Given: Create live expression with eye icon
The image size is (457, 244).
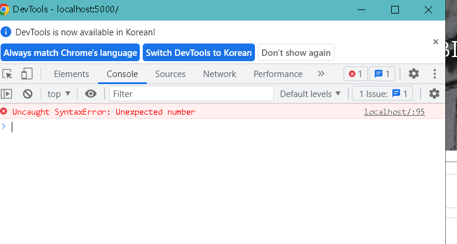Looking at the screenshot, I should [90, 93].
